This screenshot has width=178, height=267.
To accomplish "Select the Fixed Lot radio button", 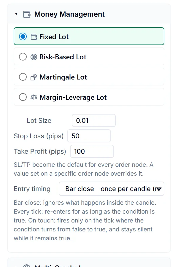I will 23,36.
